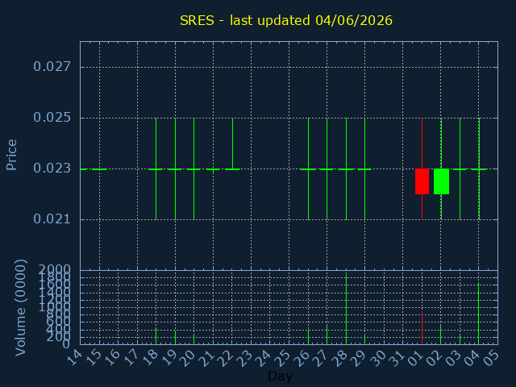
Task: Click the day 22 candlestick wick
Action: point(232,144)
